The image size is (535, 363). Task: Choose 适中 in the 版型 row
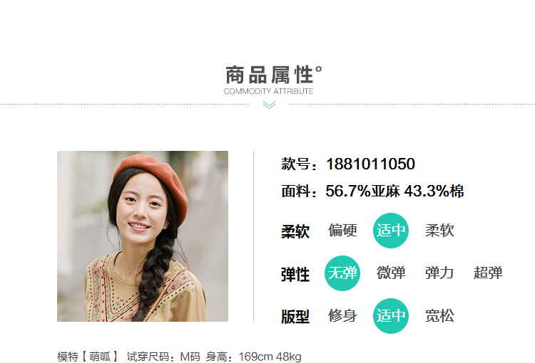391,315
